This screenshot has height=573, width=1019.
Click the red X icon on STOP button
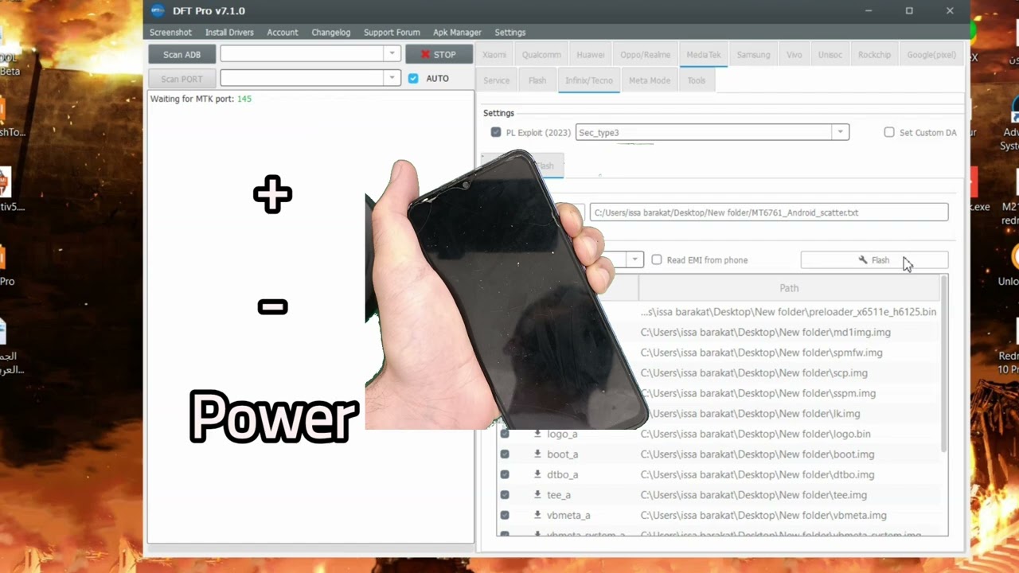tap(425, 54)
